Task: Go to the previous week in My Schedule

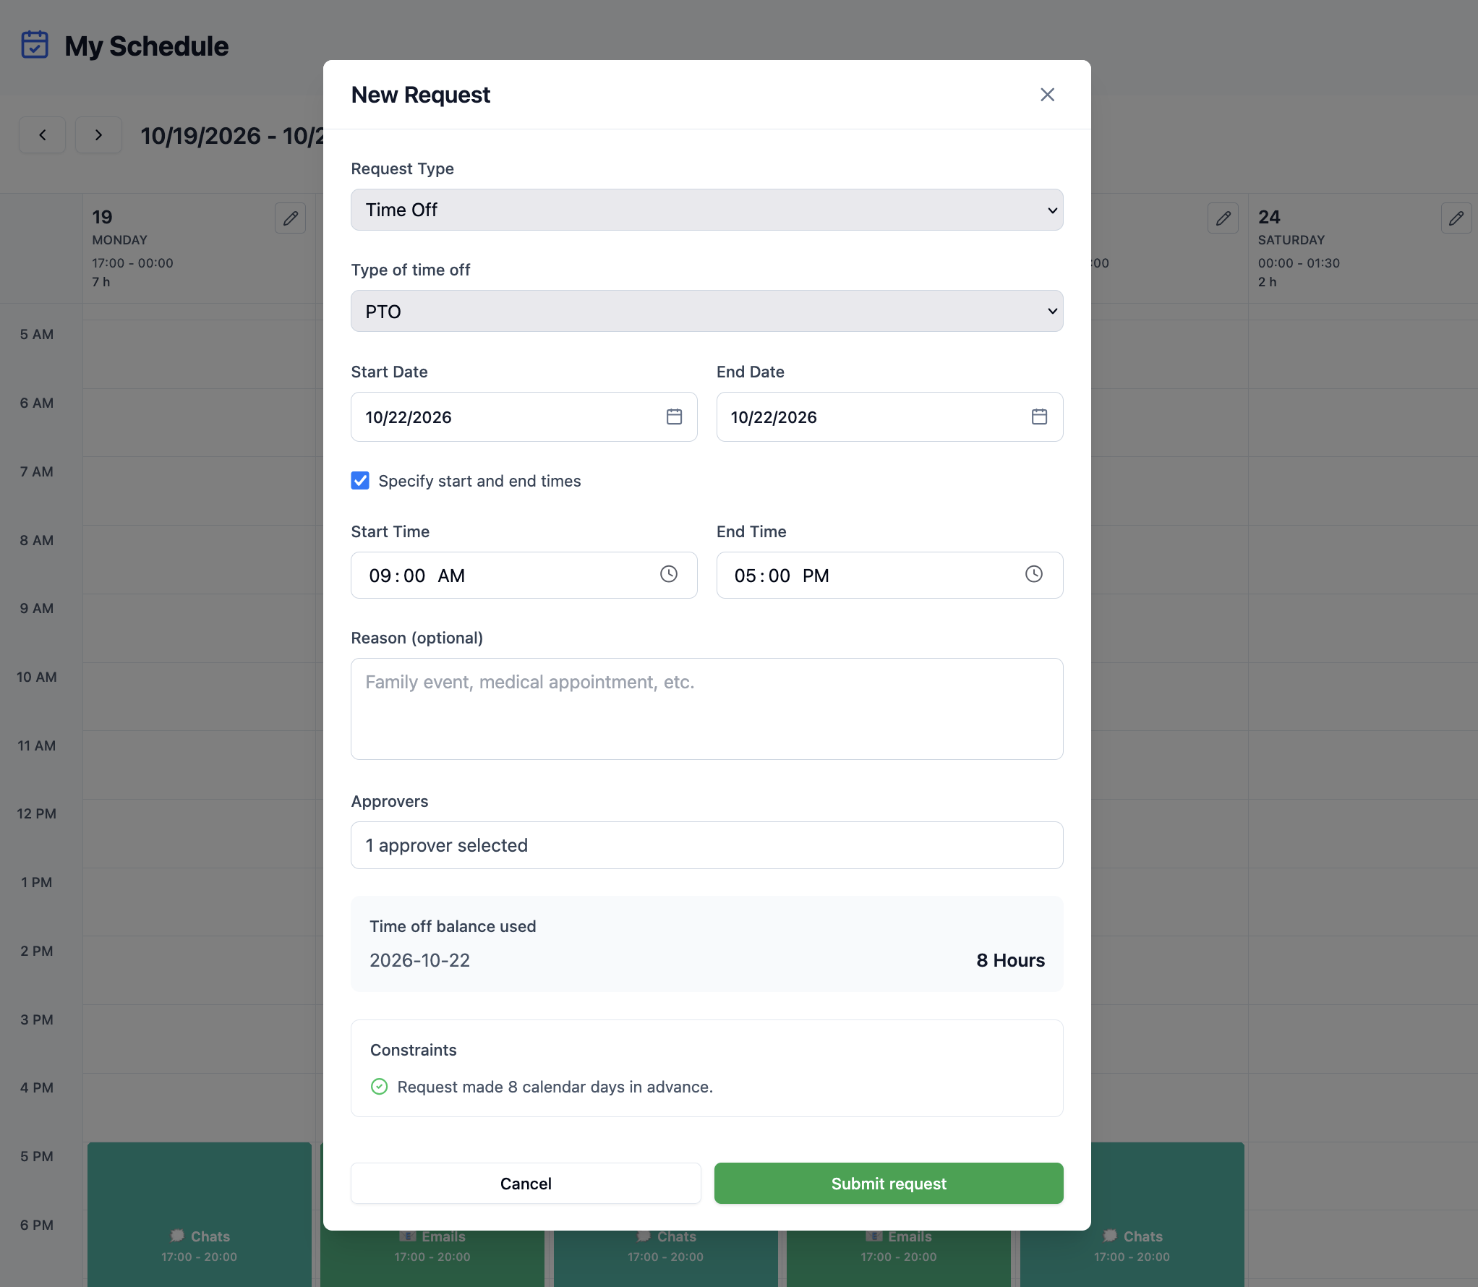Action: pyautogui.click(x=42, y=135)
